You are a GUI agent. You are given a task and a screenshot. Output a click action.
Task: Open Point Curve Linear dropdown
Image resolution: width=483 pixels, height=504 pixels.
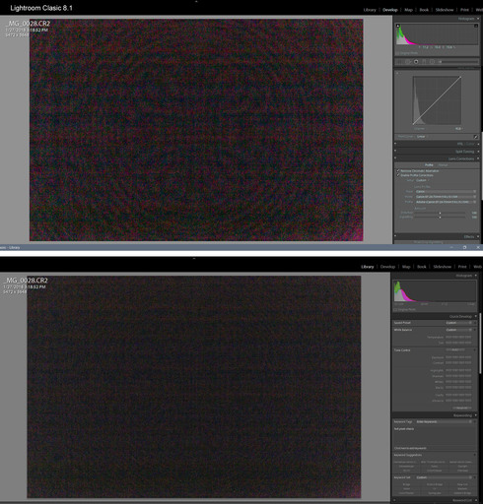click(x=422, y=137)
